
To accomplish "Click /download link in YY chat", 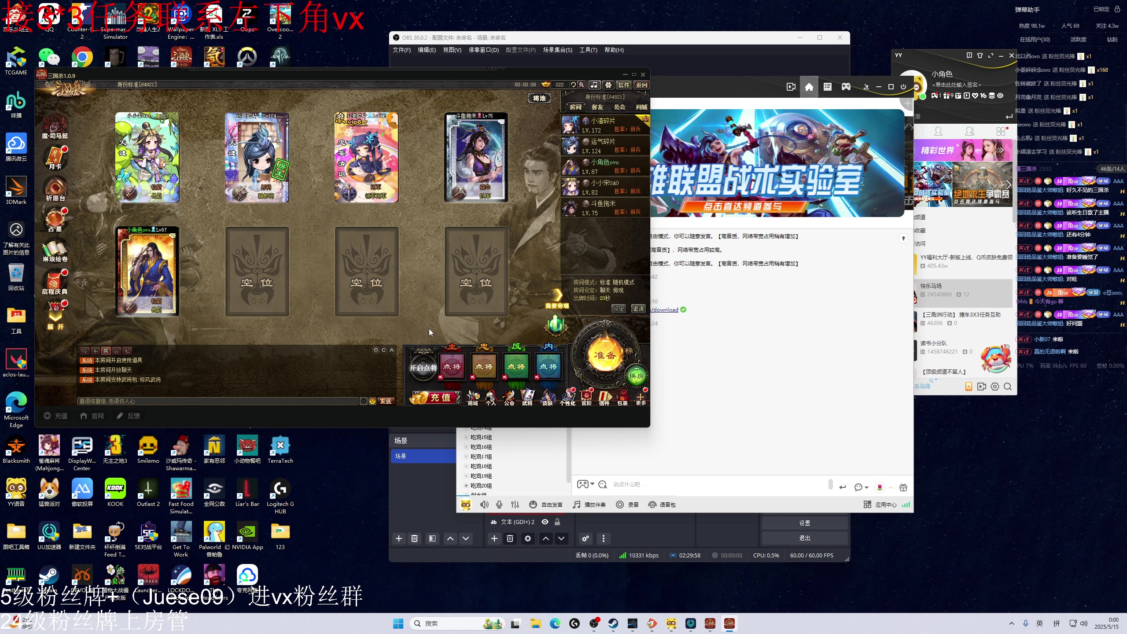I will point(665,310).
